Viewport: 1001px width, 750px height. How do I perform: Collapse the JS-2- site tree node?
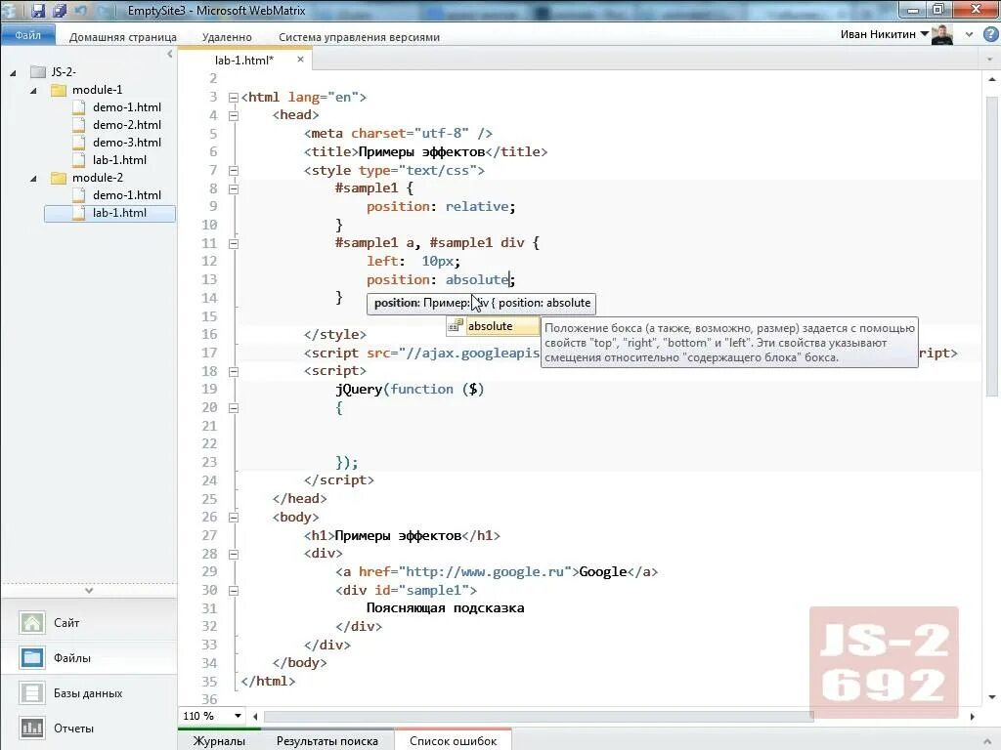click(12, 71)
